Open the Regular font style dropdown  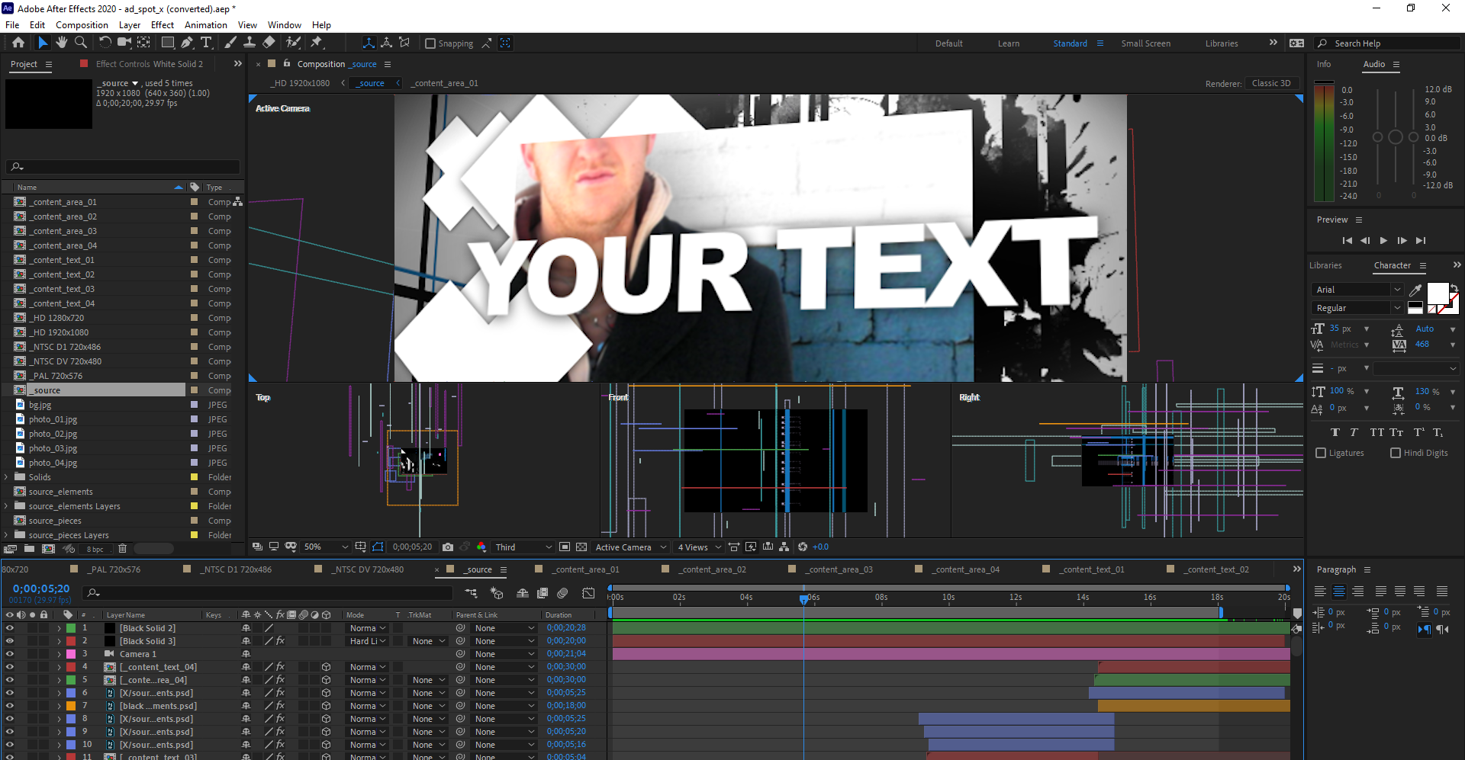click(x=1358, y=308)
